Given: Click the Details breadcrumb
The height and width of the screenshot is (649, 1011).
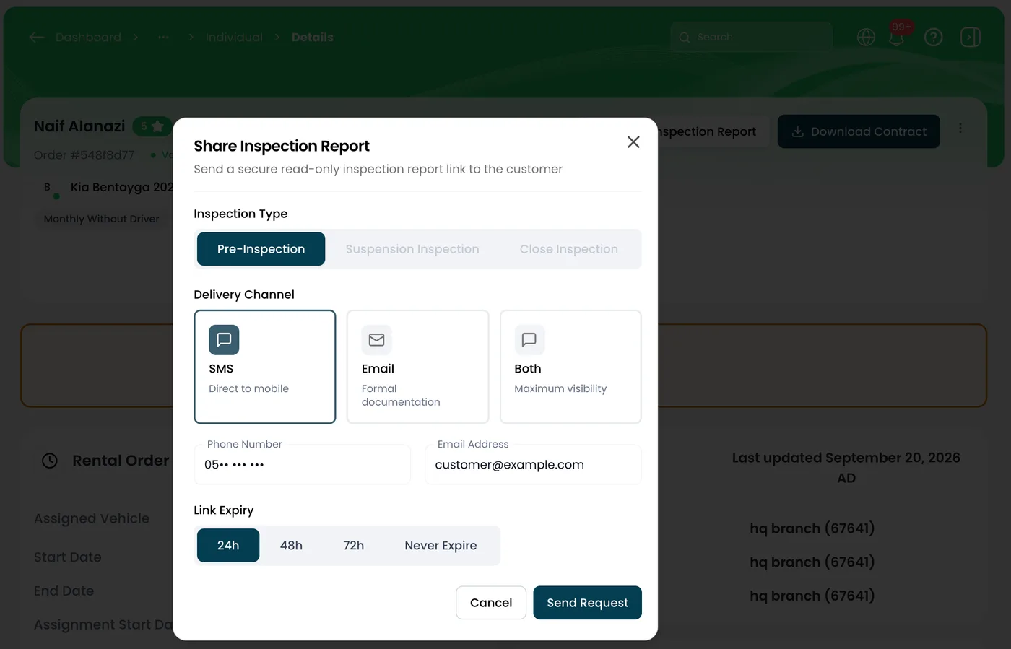Looking at the screenshot, I should [x=313, y=38].
